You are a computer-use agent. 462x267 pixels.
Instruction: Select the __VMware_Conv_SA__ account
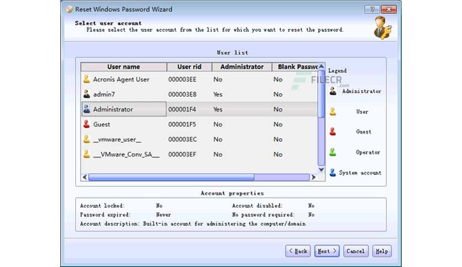126,154
